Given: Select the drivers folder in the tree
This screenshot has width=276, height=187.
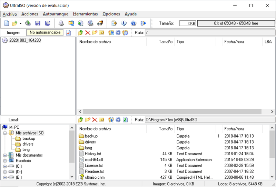Looking at the screenshot, I should click(28, 144).
